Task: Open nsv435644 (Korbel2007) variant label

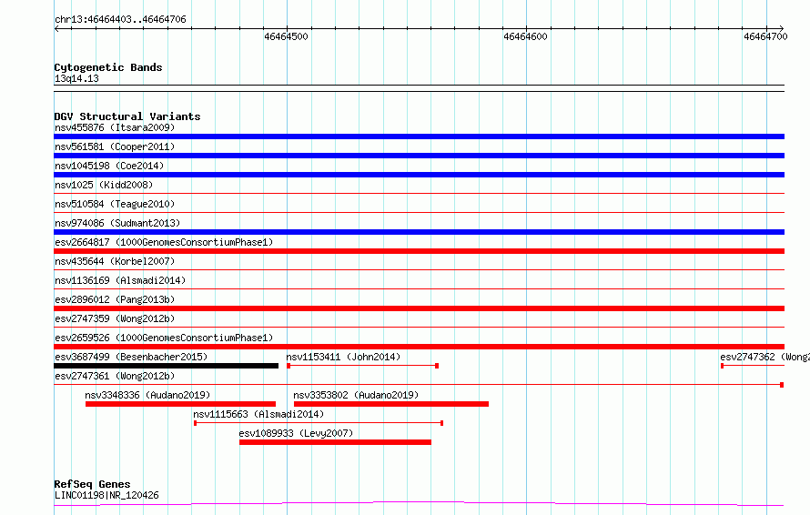Action: pyautogui.click(x=115, y=261)
